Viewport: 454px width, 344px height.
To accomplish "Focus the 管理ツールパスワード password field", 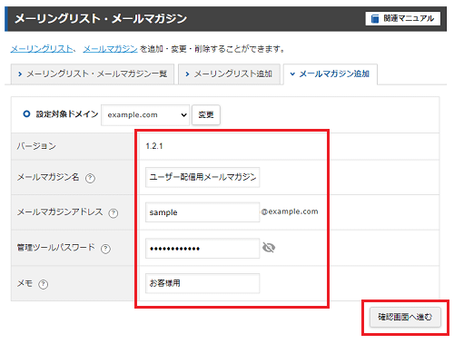I will [202, 249].
